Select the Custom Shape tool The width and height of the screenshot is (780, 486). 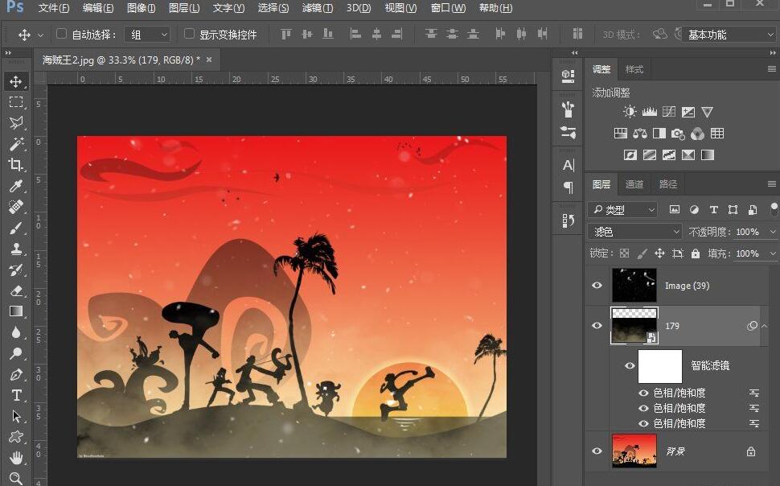[16, 437]
